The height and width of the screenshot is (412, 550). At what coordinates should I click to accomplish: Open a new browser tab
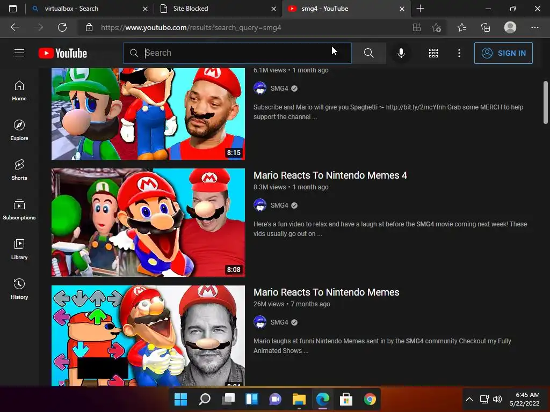point(420,9)
